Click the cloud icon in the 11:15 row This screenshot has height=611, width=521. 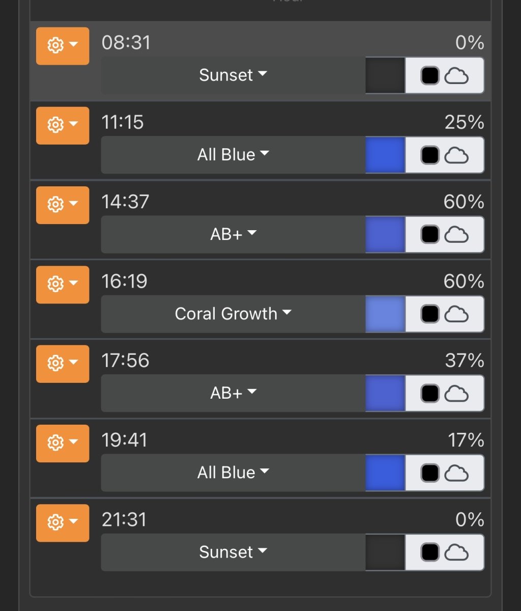[456, 155]
